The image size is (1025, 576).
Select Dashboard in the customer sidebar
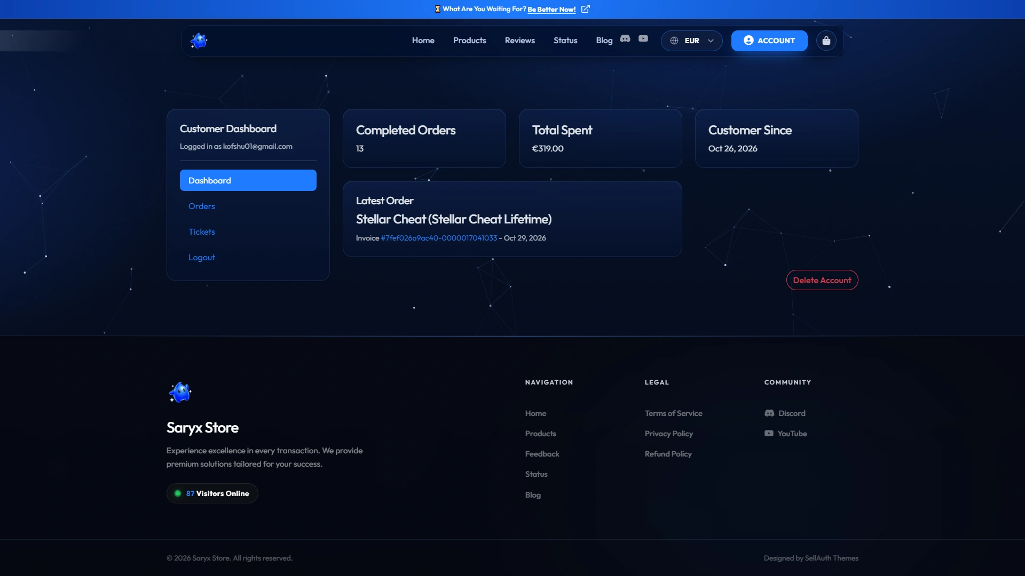(x=248, y=180)
